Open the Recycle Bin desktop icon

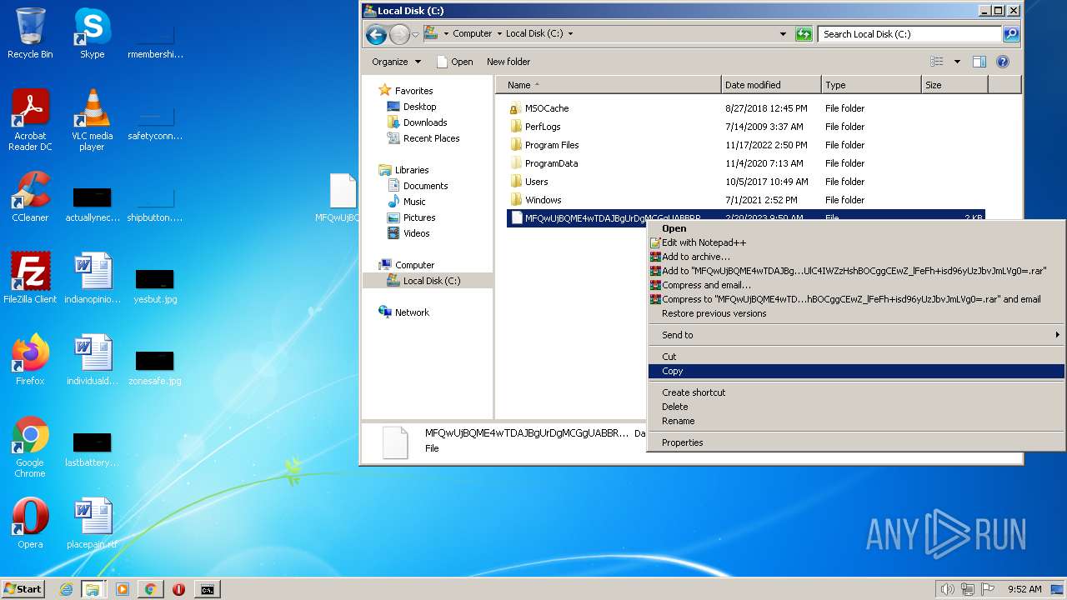pyautogui.click(x=30, y=33)
